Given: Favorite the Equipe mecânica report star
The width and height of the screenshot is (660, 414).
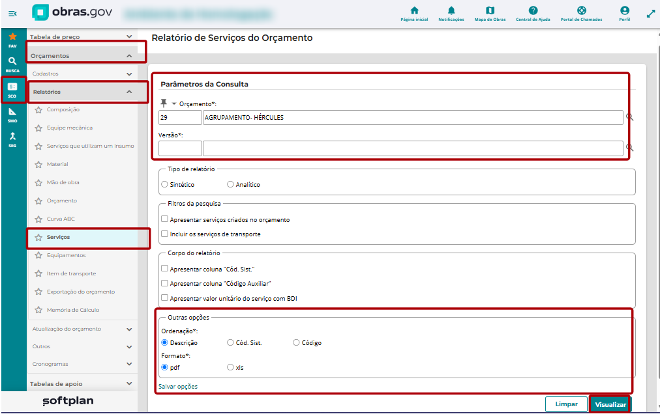Looking at the screenshot, I should coord(38,128).
